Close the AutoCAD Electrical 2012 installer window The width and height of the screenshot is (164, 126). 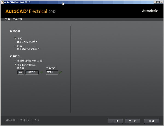(162, 2)
